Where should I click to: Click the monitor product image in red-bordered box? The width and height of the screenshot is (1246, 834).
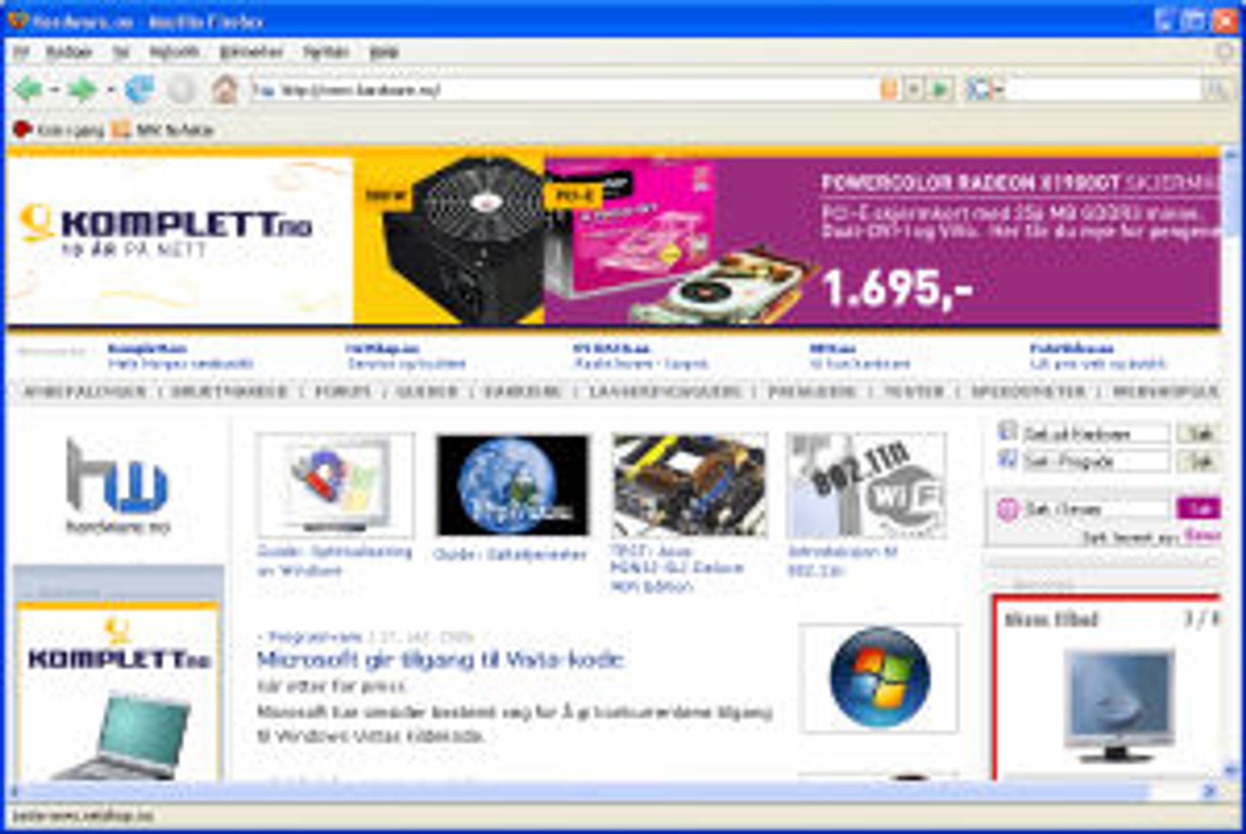click(x=1119, y=706)
